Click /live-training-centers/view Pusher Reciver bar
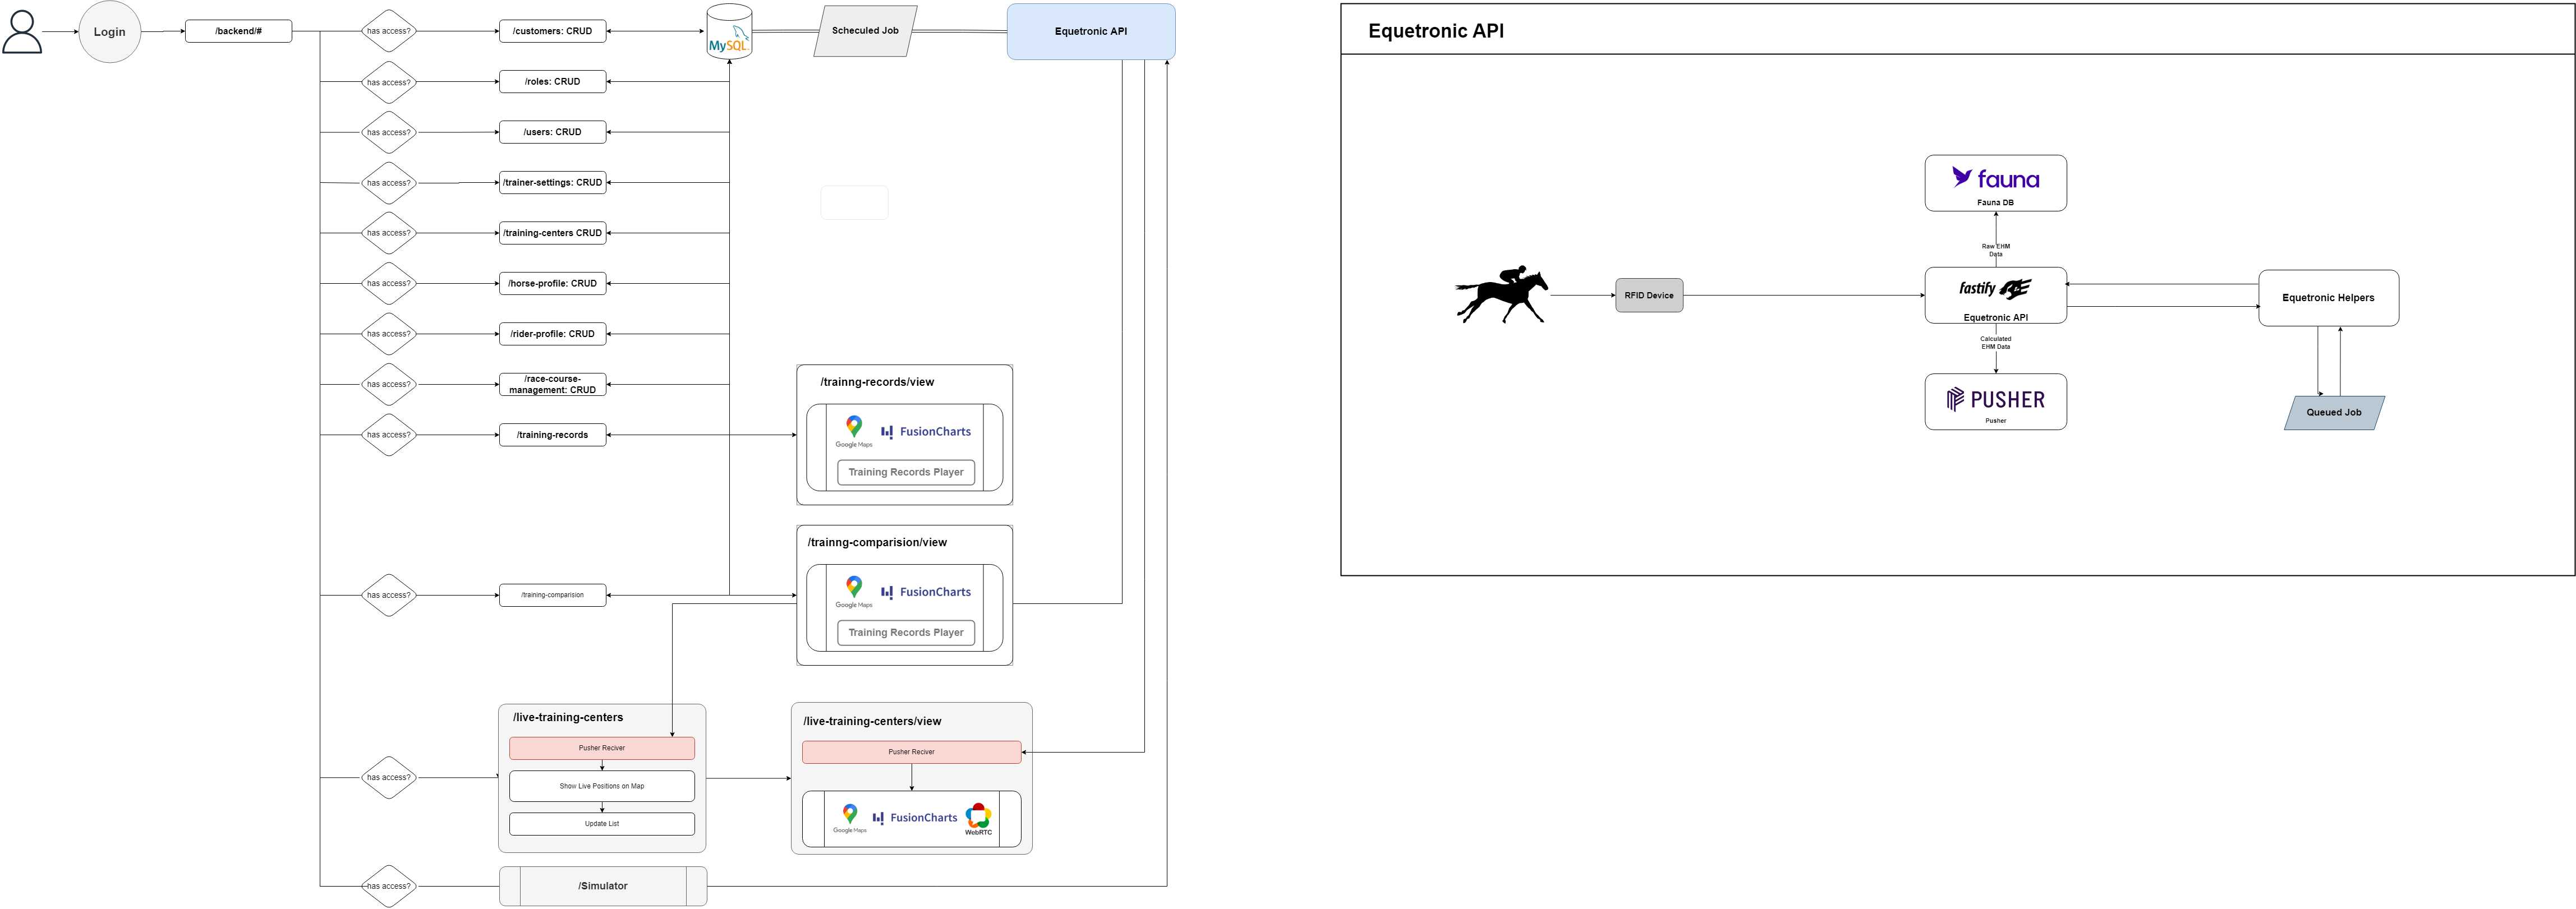2576x909 pixels. point(911,752)
